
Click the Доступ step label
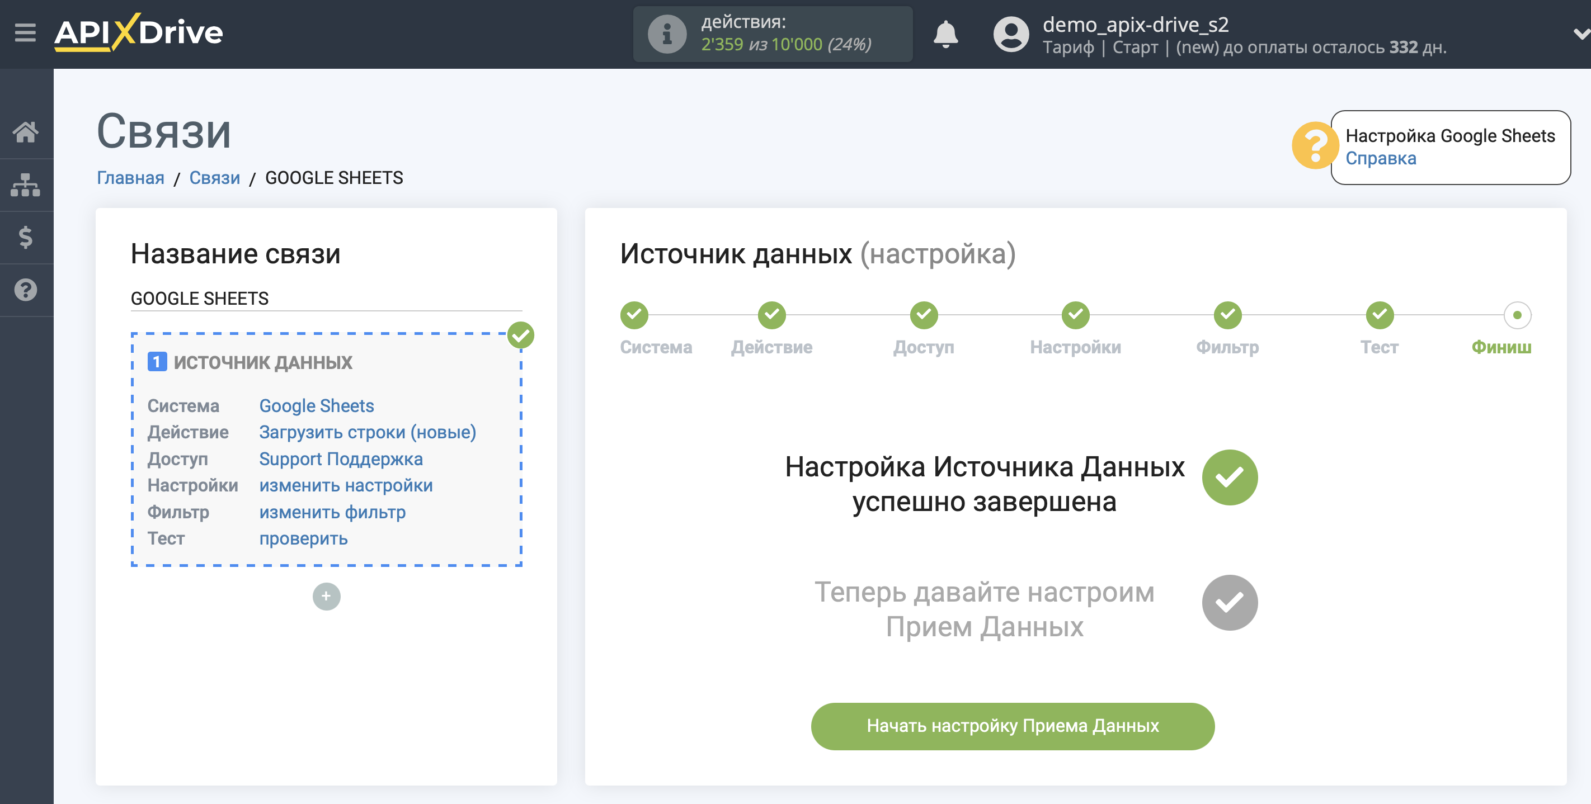(x=924, y=347)
